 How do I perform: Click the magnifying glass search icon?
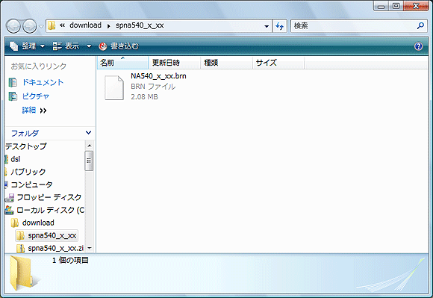click(x=420, y=26)
